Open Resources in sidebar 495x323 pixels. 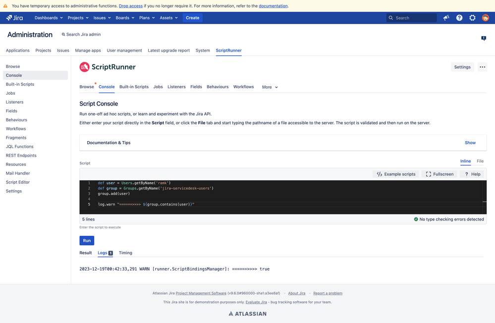tap(16, 164)
